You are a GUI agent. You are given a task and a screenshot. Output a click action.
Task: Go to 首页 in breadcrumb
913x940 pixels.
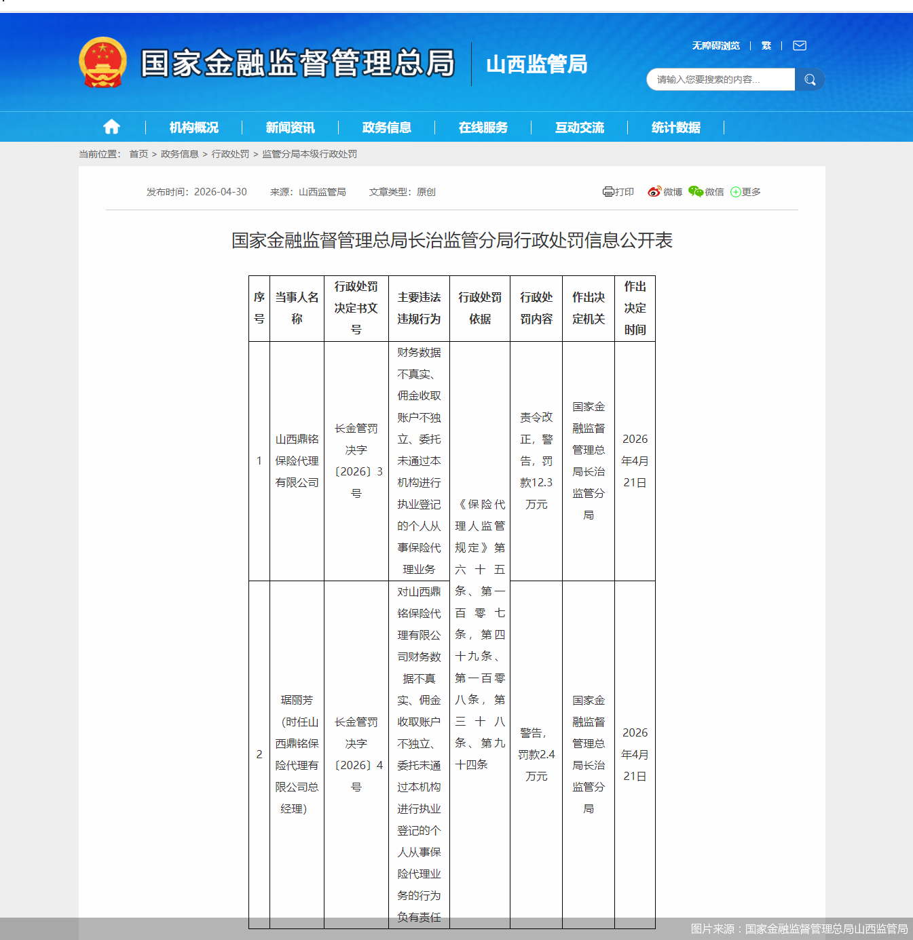(138, 154)
